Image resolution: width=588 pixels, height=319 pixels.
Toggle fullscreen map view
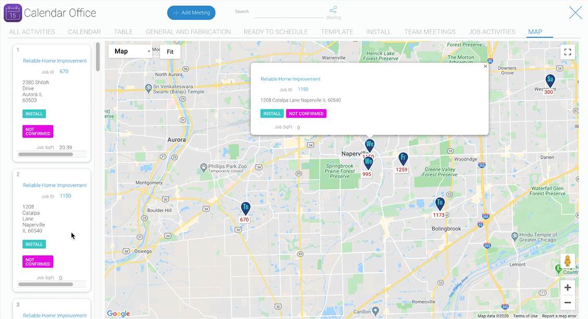tap(568, 52)
